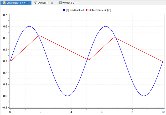Click the table grid icon on 表格窗口-2
The image size is (166, 115).
(x=60, y=3)
